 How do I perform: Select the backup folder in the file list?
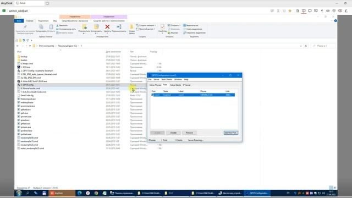pos(24,57)
